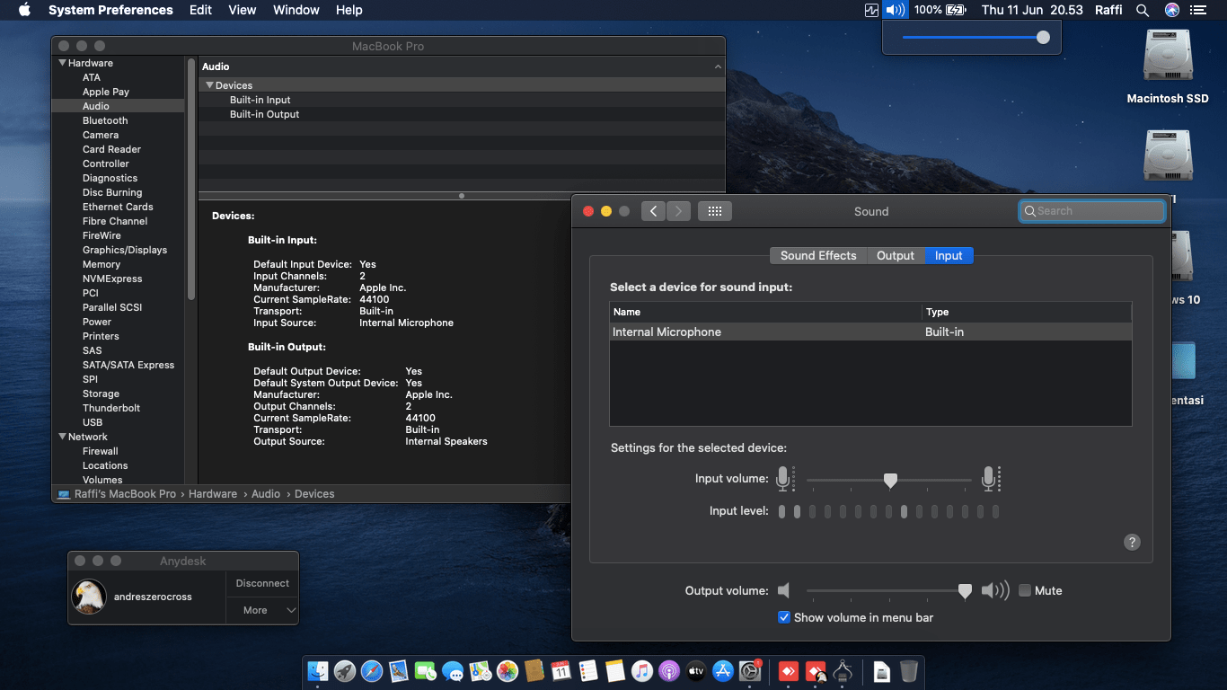Show all preferences grid button in Sound

click(x=715, y=211)
